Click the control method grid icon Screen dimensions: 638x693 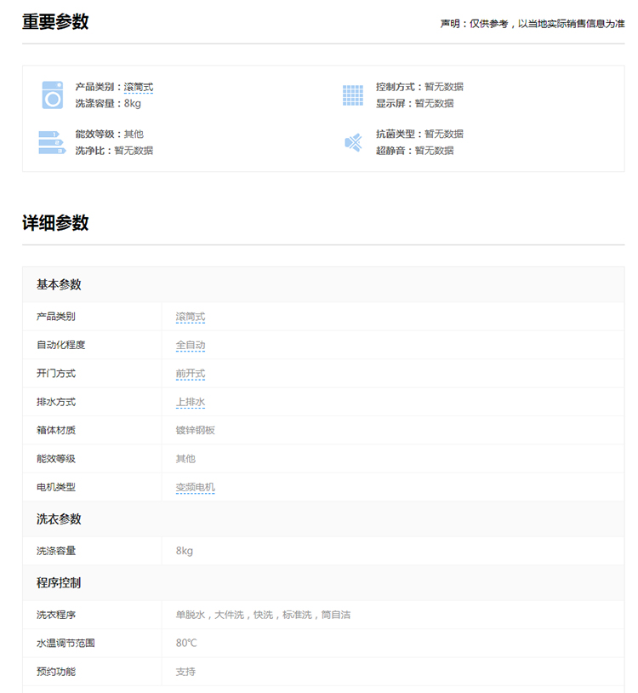point(352,94)
